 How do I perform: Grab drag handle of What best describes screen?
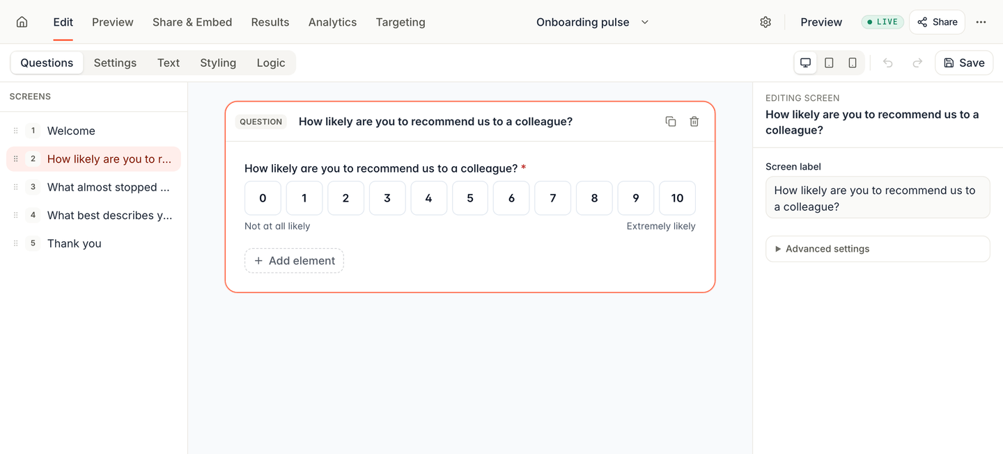[x=16, y=216]
